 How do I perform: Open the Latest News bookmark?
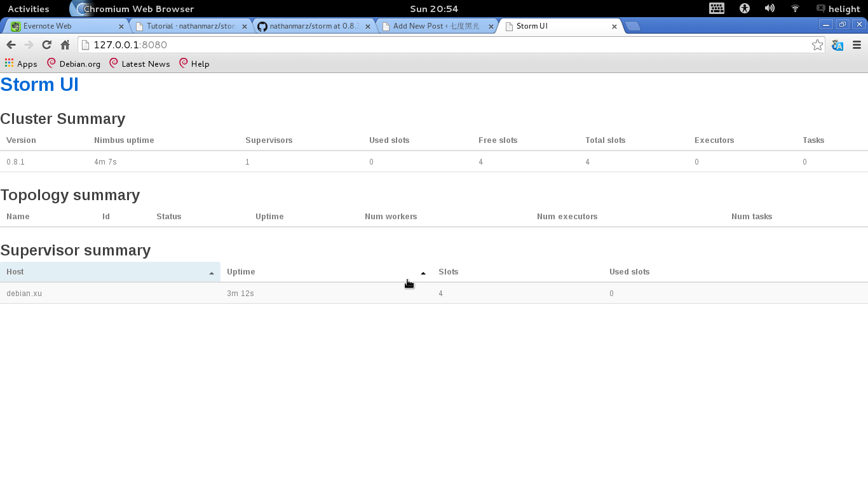pyautogui.click(x=139, y=64)
